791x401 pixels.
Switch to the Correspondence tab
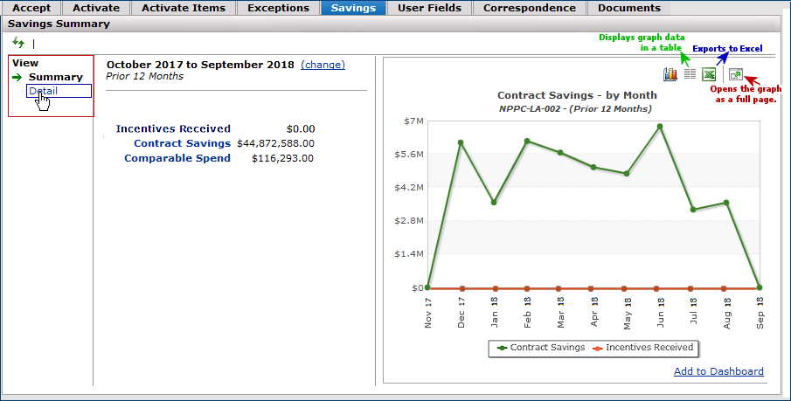[x=530, y=8]
